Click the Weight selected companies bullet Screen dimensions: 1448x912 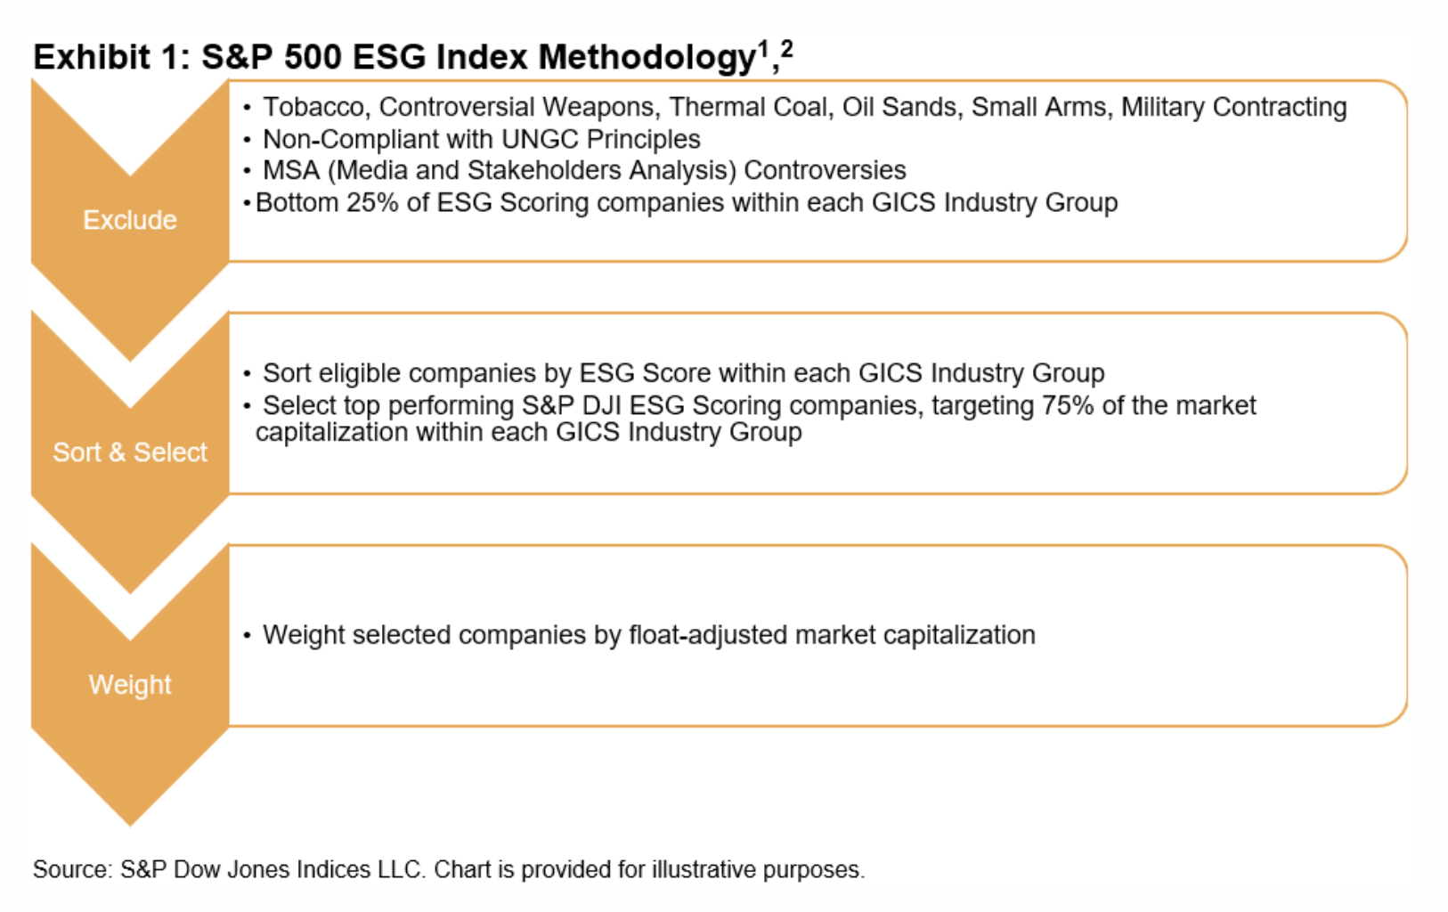[x=648, y=635]
